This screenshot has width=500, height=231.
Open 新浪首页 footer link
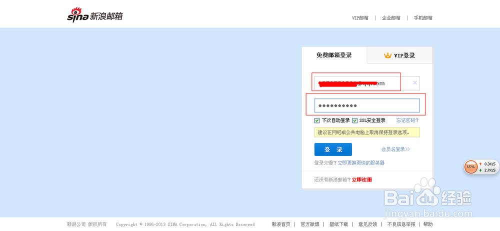tap(281, 224)
